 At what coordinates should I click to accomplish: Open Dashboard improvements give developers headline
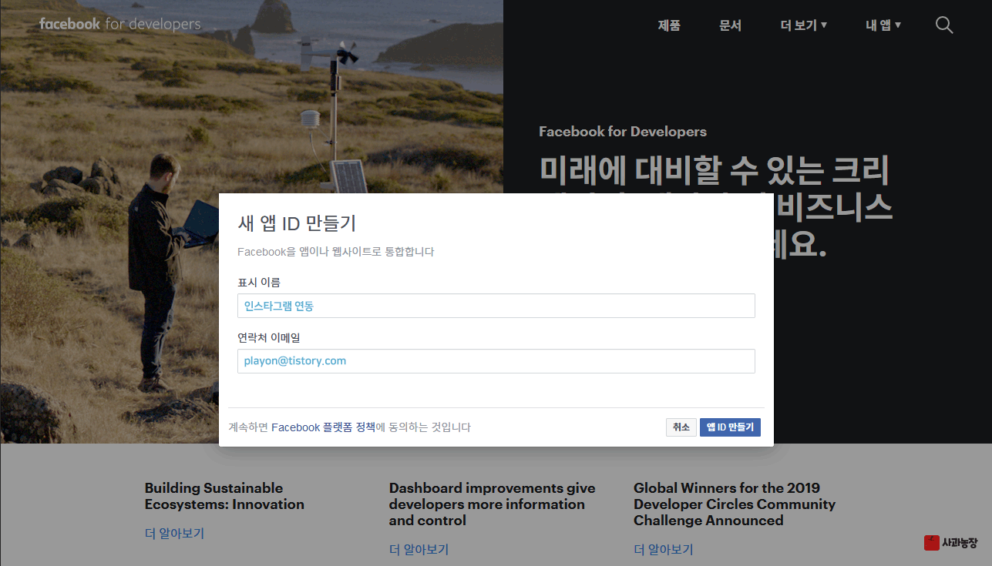[492, 504]
